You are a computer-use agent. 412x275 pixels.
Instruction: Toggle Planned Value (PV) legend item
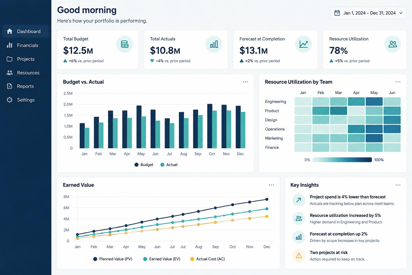point(113,259)
